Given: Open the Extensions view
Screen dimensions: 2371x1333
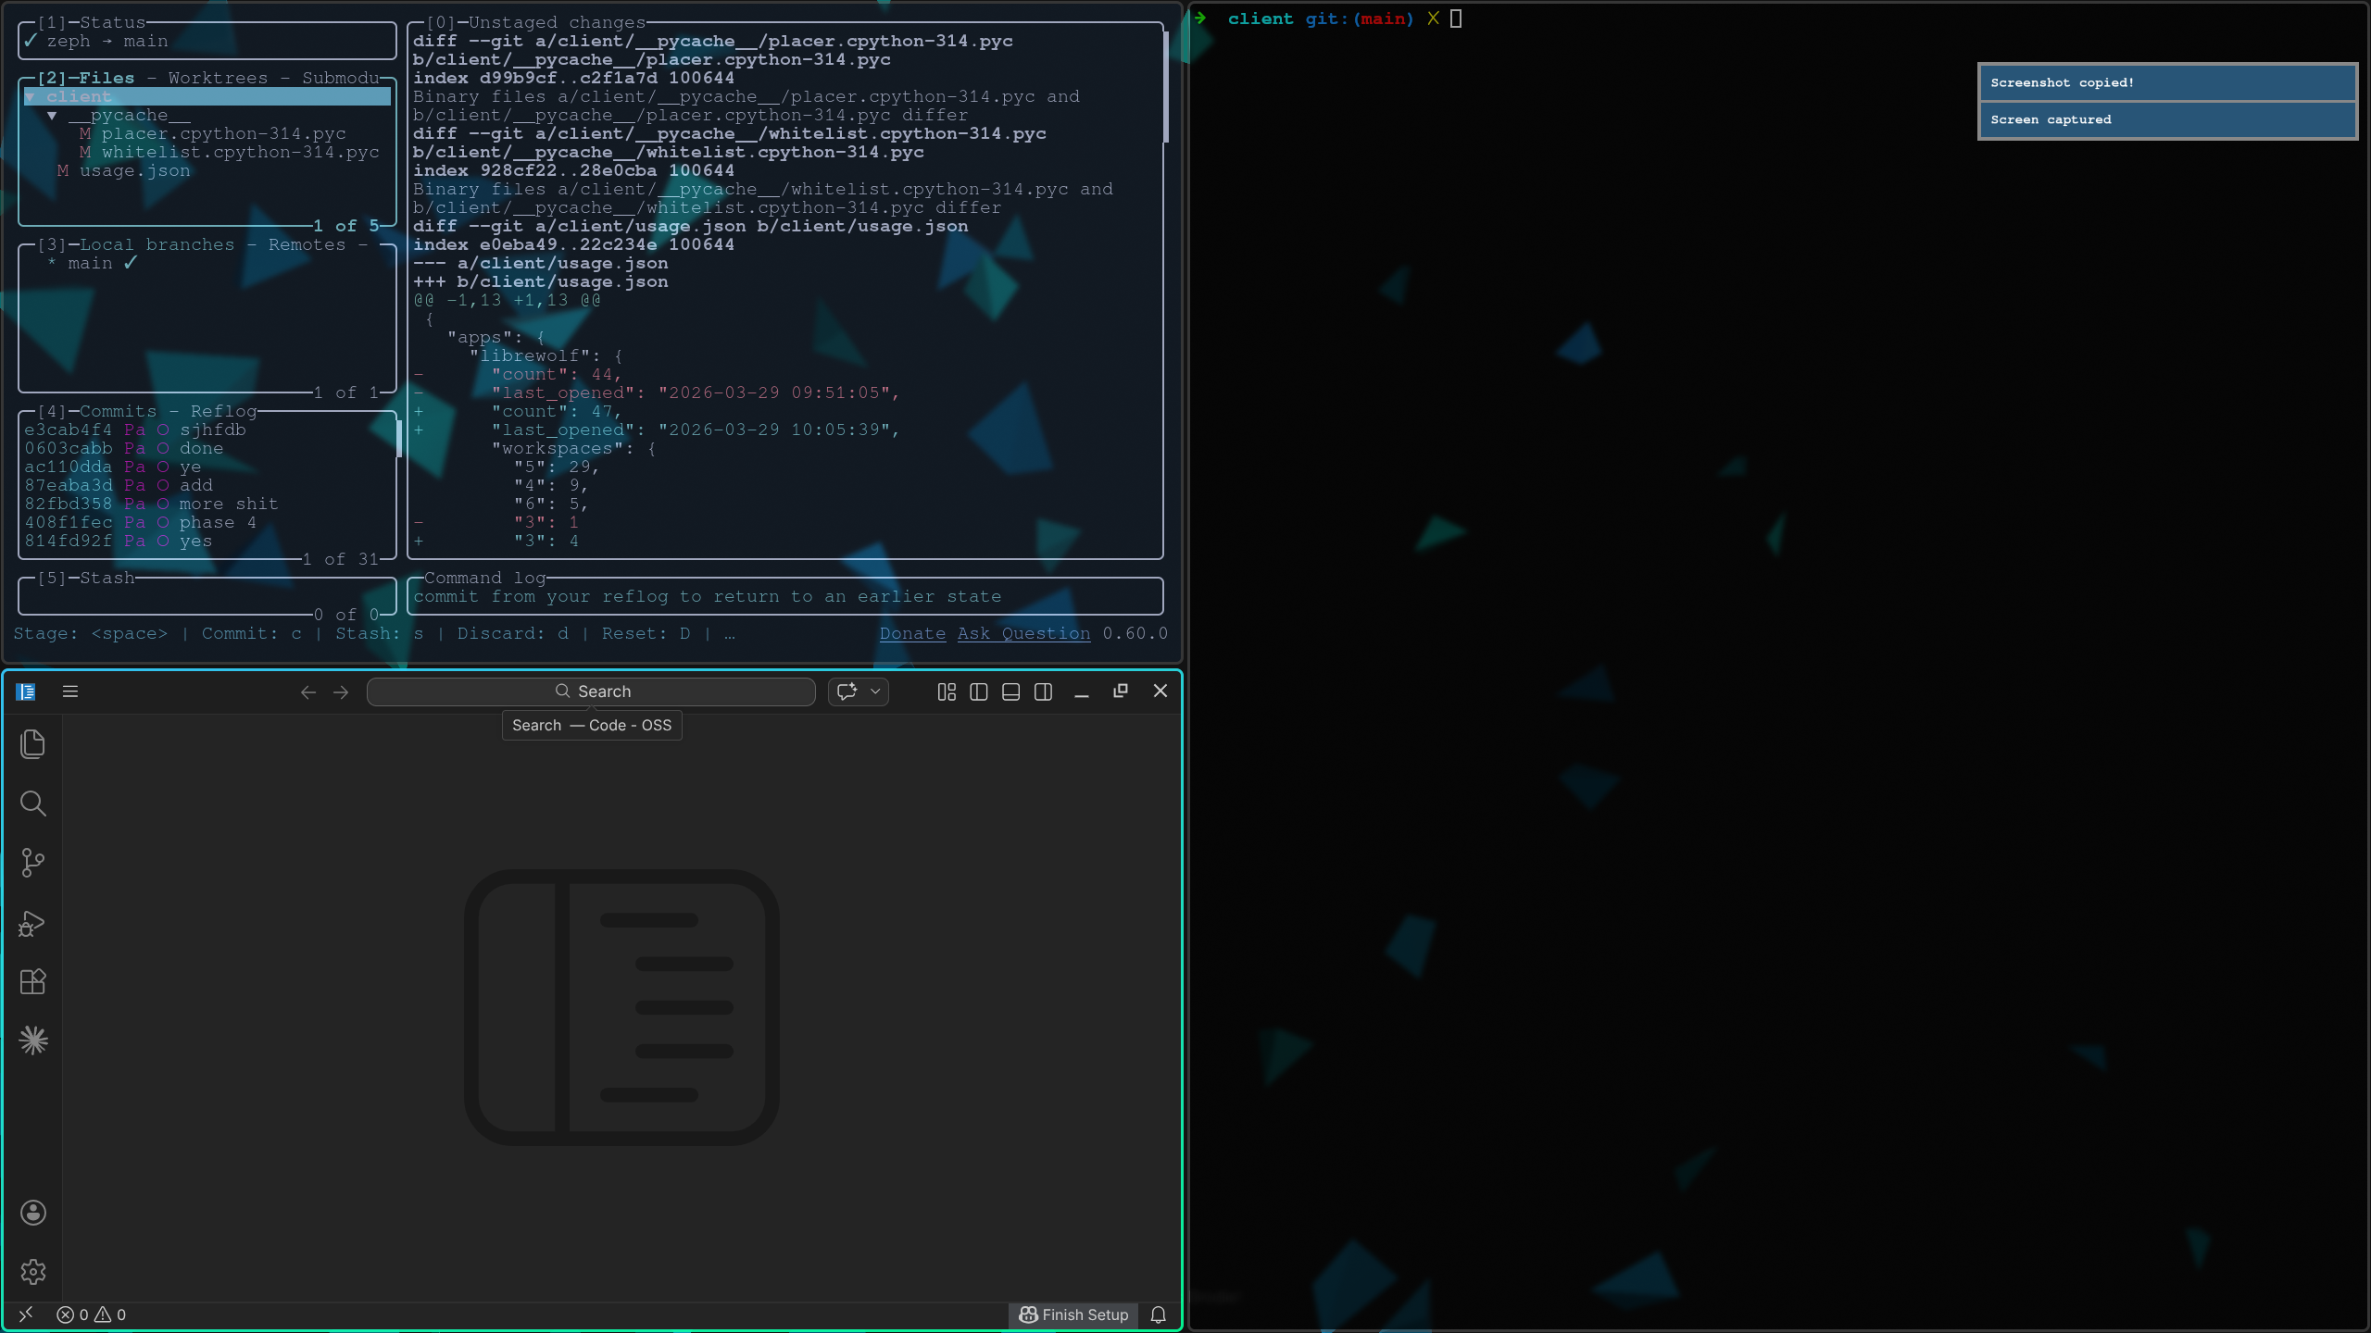Looking at the screenshot, I should tap(33, 981).
